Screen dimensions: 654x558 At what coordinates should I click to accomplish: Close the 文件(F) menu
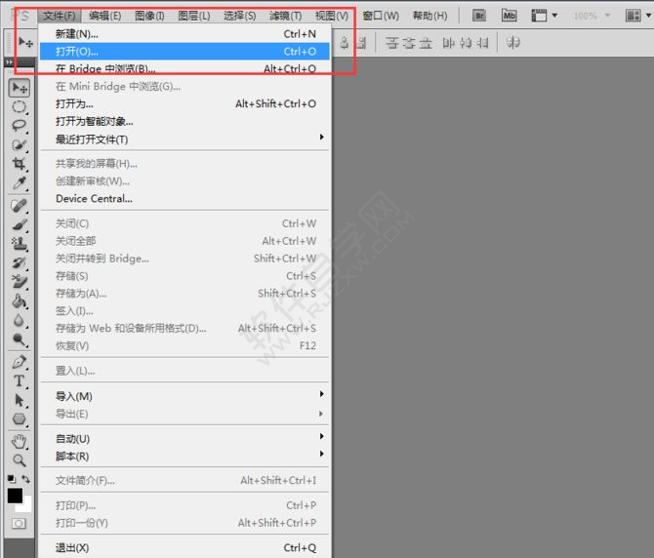[60, 16]
